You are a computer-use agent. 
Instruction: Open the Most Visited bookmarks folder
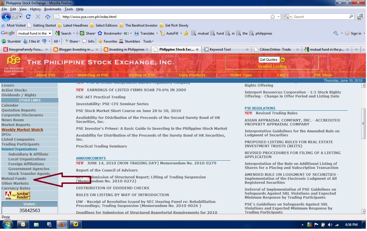click(x=13, y=25)
